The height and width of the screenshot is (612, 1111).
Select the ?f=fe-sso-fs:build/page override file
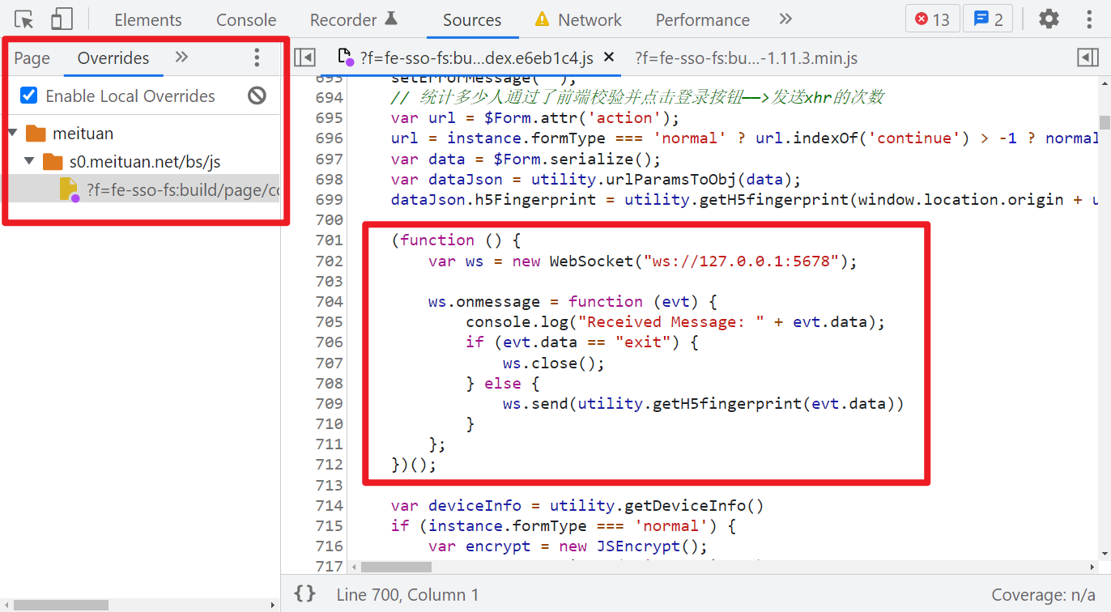(141, 189)
